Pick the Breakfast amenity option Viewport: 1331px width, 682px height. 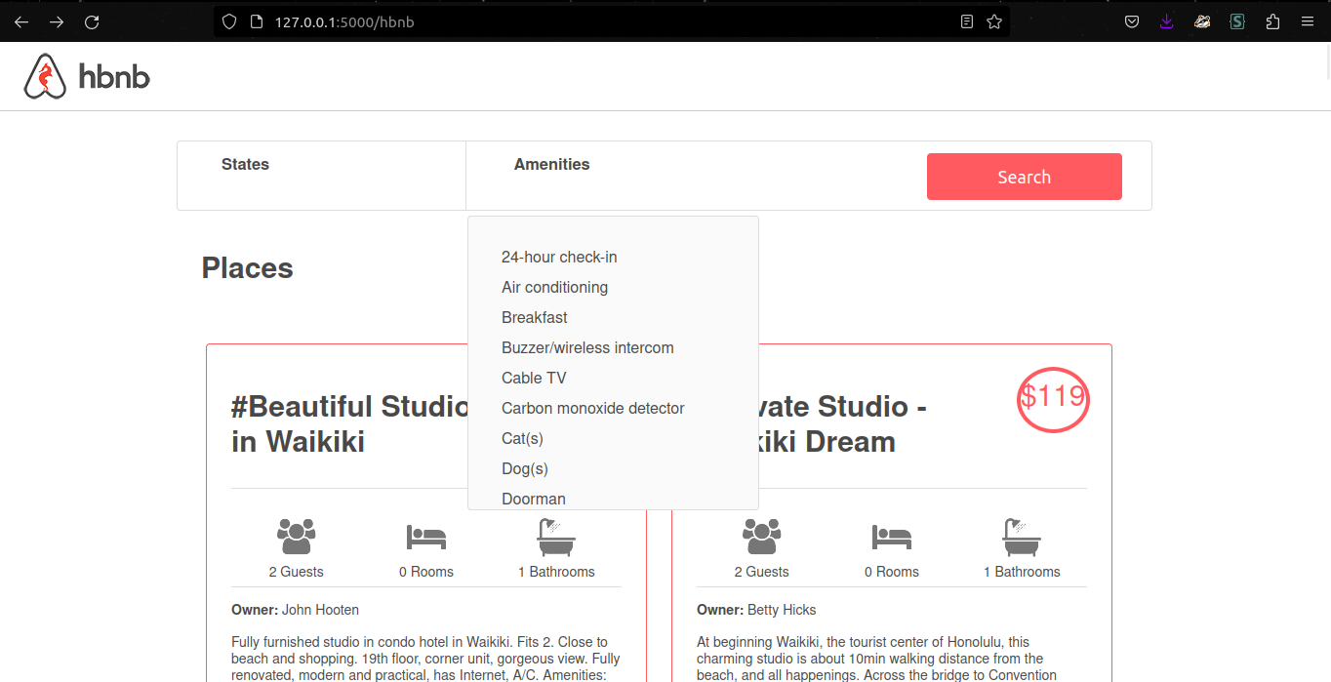click(534, 318)
